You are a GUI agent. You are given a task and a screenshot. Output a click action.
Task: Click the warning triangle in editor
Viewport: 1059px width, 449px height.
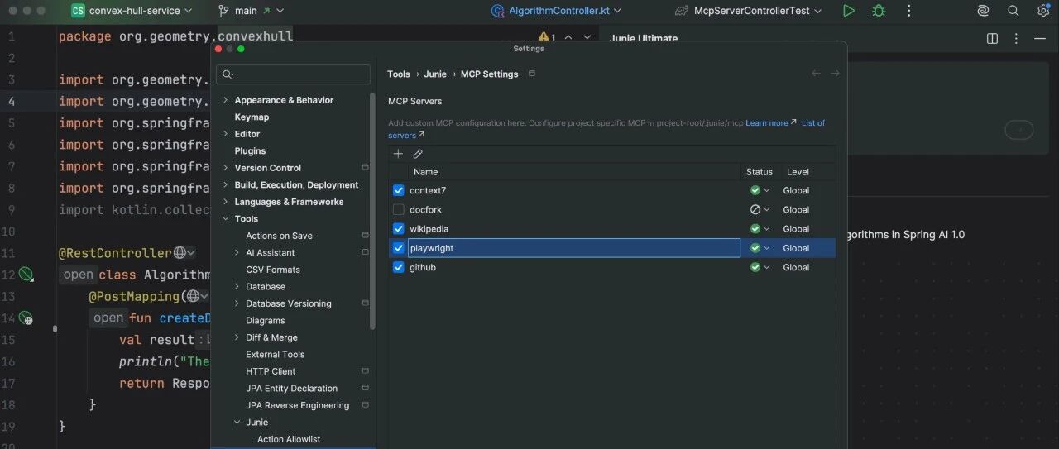tap(544, 37)
